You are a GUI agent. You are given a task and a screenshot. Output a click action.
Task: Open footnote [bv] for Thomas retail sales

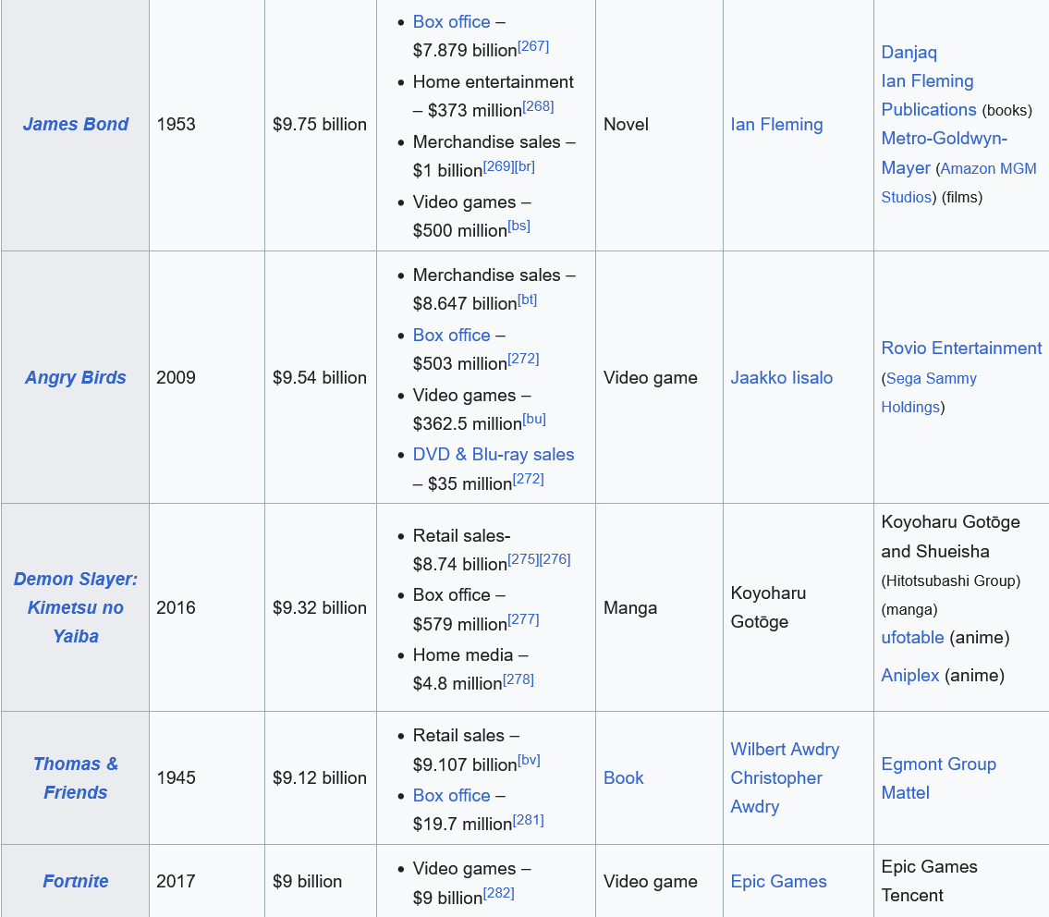529,761
